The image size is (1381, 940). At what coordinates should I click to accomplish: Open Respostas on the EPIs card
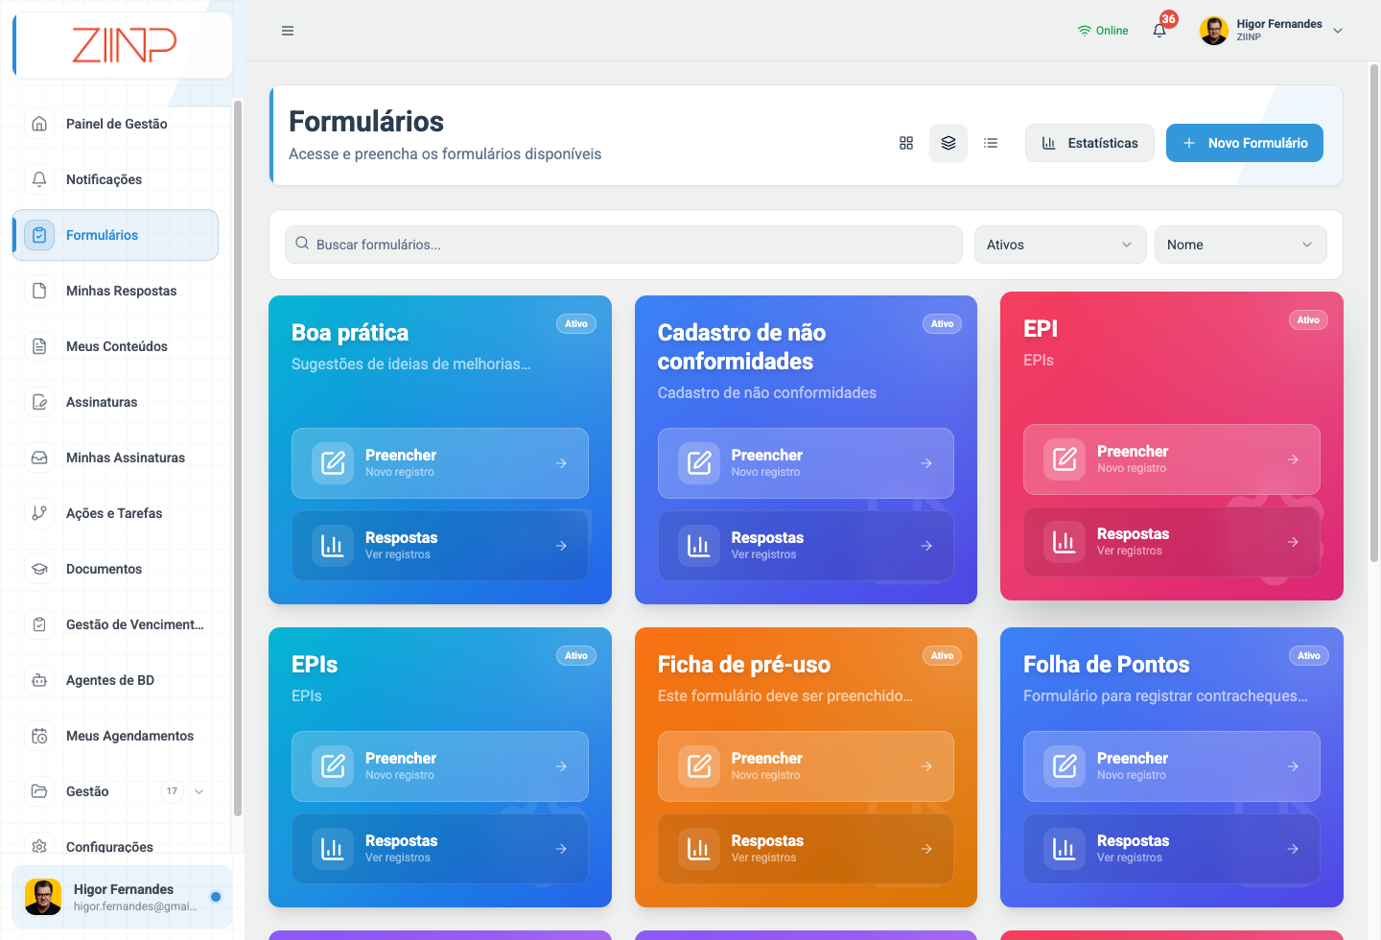(x=440, y=849)
